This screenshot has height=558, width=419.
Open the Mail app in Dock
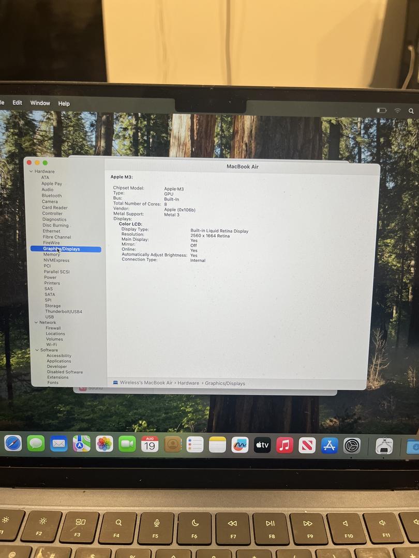tap(59, 444)
